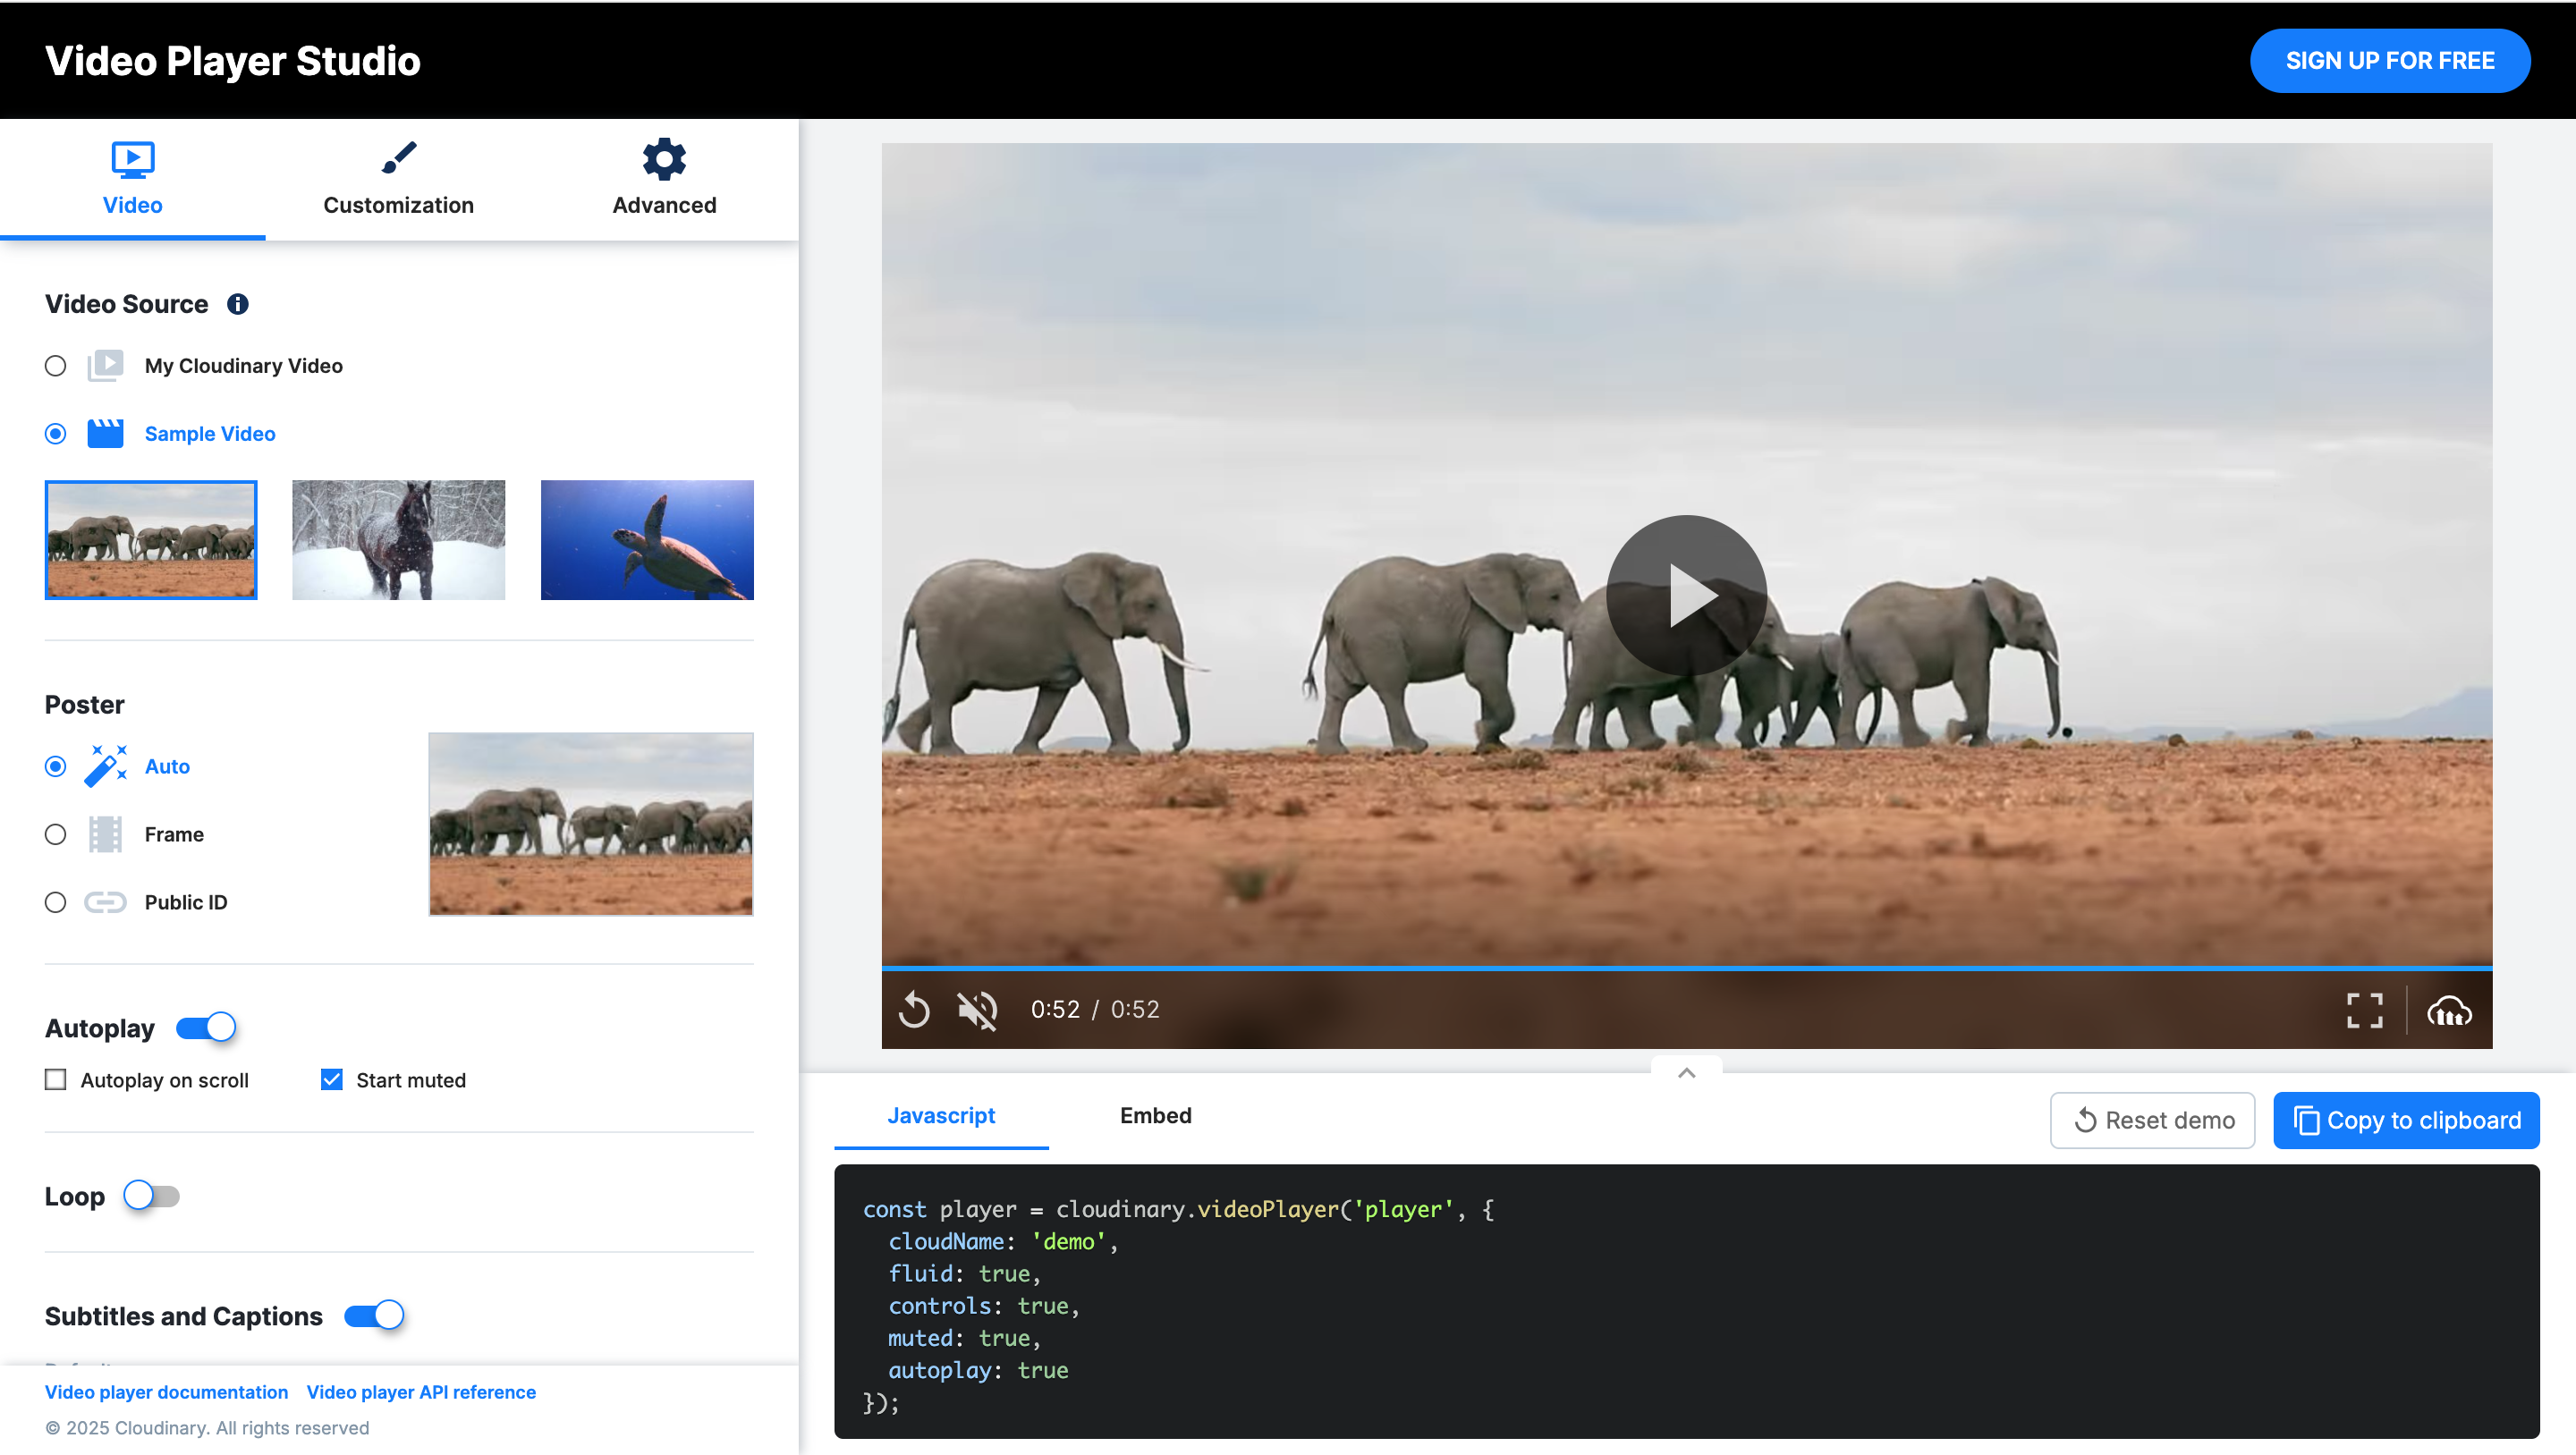The width and height of the screenshot is (2576, 1455).
Task: Click the Auto magic wand icon
Action: pyautogui.click(x=105, y=766)
